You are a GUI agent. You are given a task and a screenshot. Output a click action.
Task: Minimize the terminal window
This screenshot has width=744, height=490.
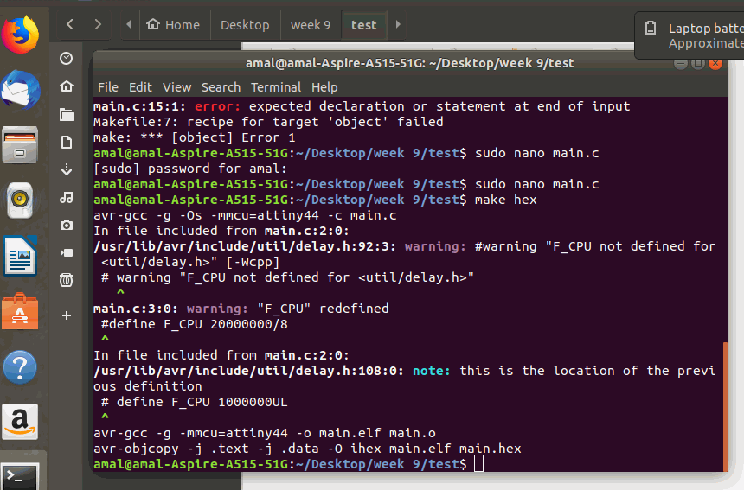(681, 63)
